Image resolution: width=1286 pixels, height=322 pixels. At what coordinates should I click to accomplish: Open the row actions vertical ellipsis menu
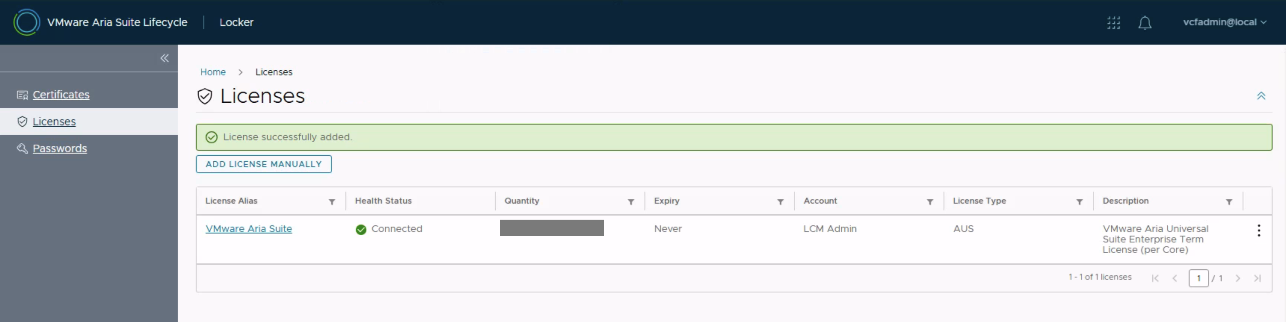[x=1259, y=230]
